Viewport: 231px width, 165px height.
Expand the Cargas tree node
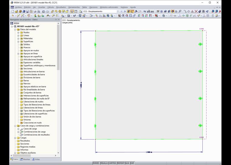(x=15, y=138)
